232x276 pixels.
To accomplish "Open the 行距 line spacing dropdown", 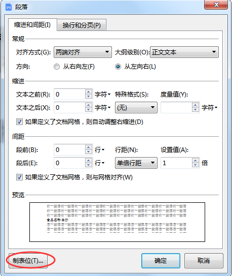I will point(136,163).
